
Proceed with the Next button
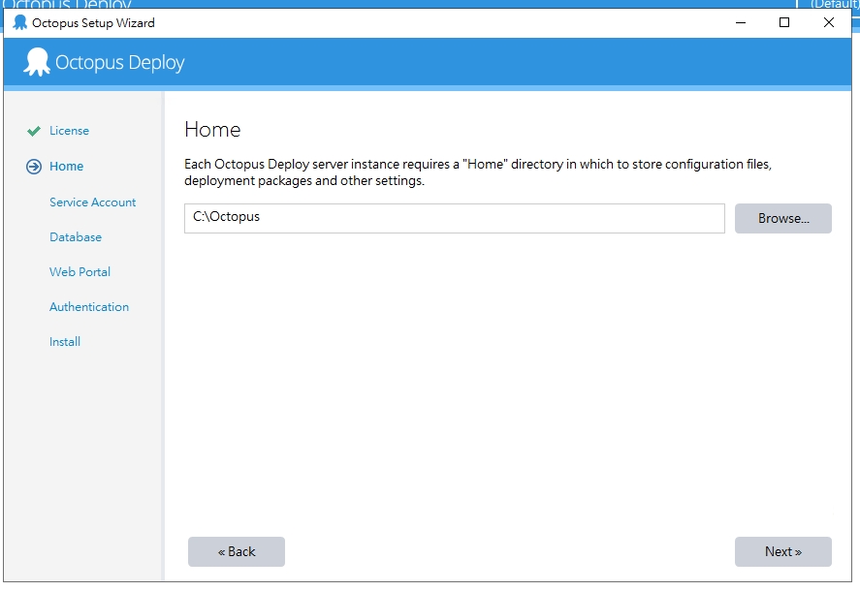[783, 551]
